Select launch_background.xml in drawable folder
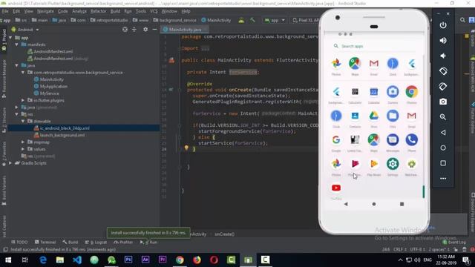This screenshot has width=475, height=267. click(59, 135)
